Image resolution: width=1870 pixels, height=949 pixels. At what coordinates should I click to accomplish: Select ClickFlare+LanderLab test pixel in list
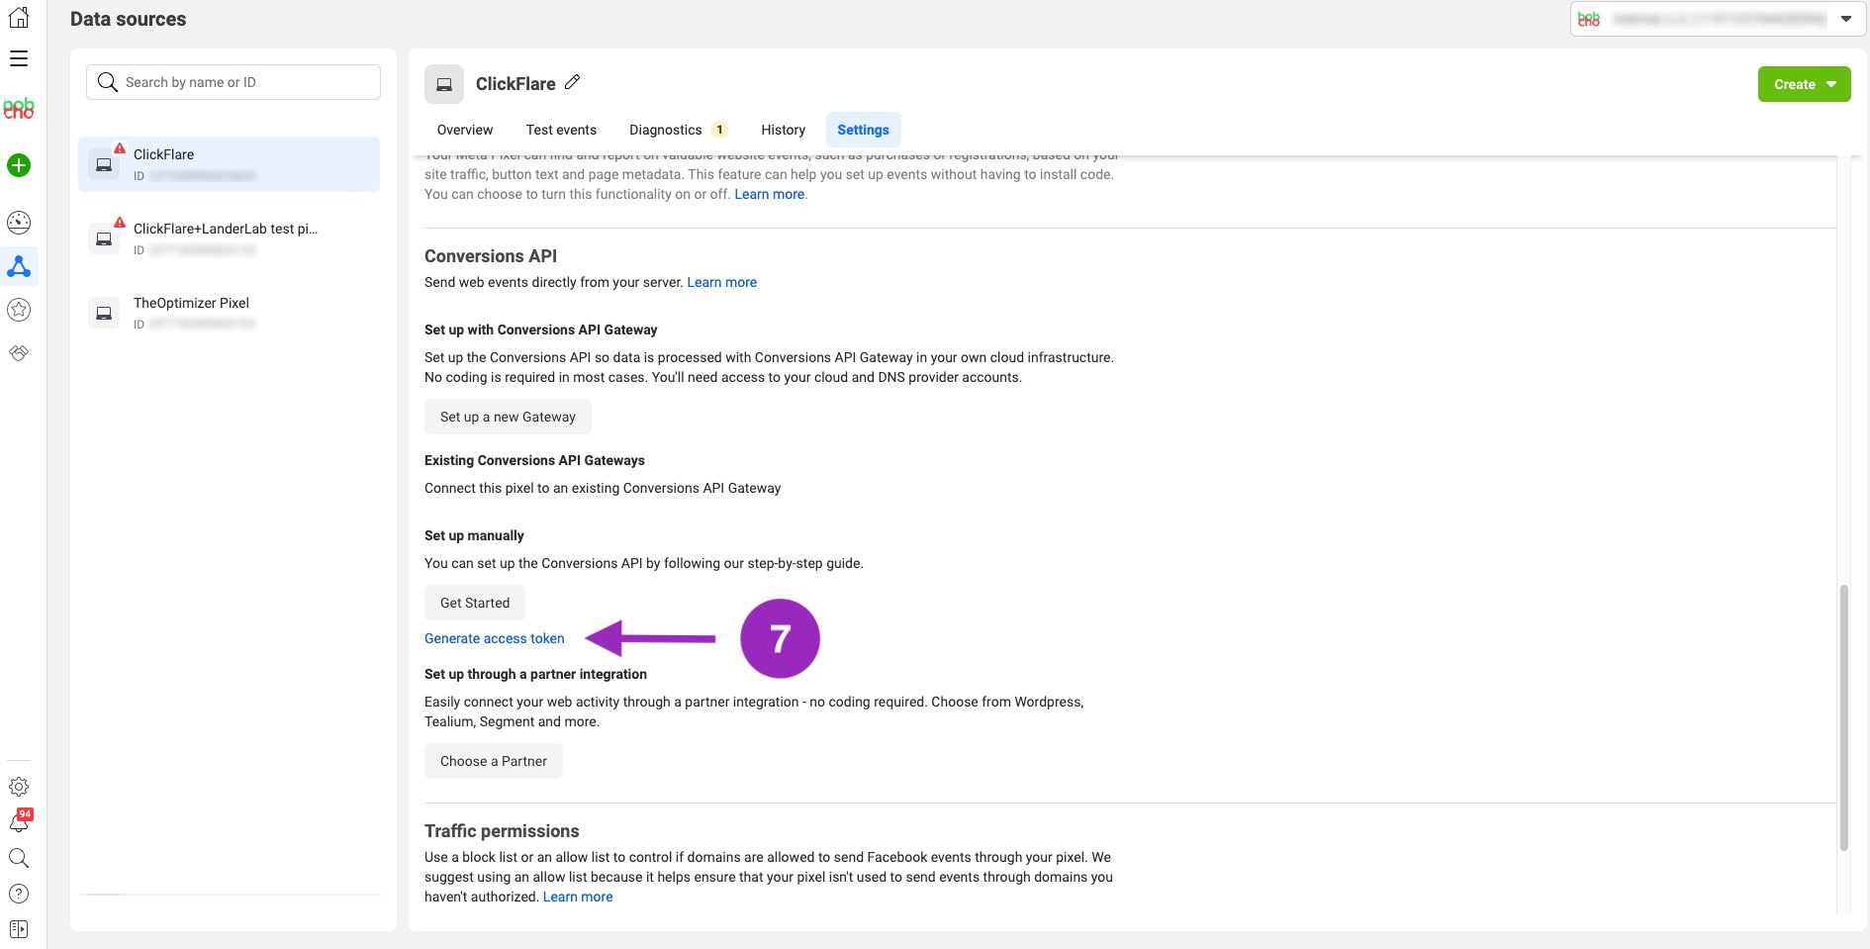[229, 238]
